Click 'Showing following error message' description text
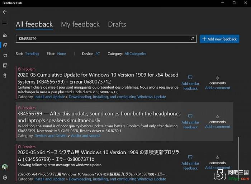The image size is (251, 184). (x=60, y=165)
